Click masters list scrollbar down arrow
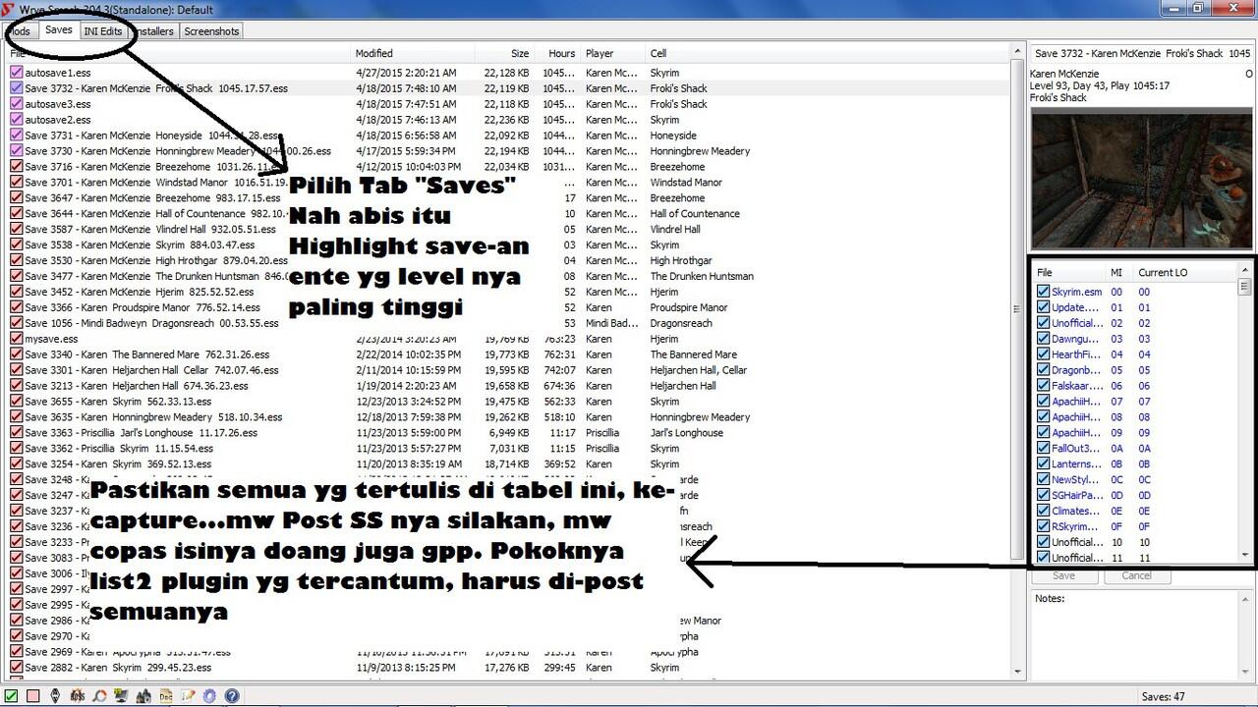Image resolution: width=1258 pixels, height=707 pixels. point(1245,555)
